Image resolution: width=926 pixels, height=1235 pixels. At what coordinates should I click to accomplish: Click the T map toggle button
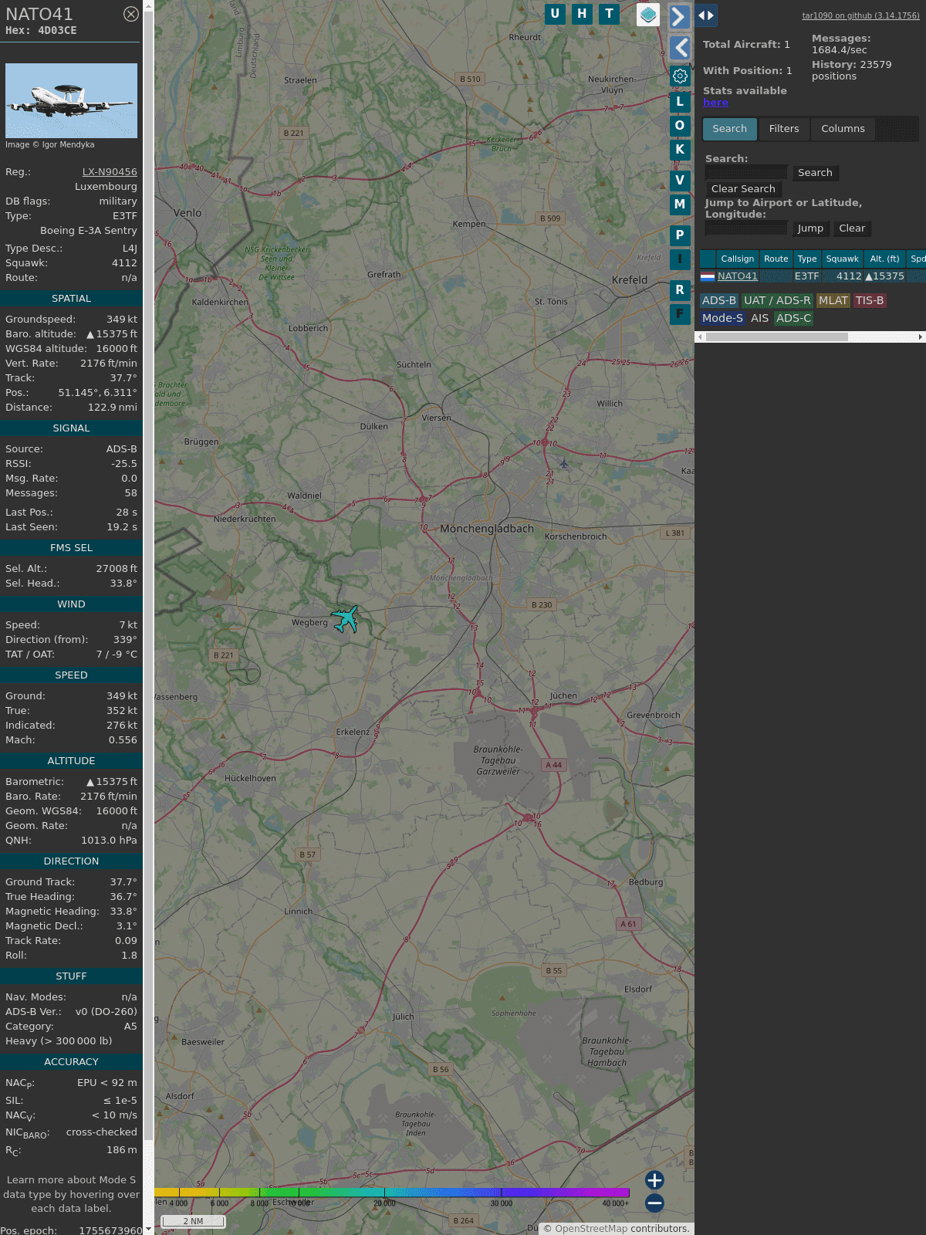click(610, 14)
